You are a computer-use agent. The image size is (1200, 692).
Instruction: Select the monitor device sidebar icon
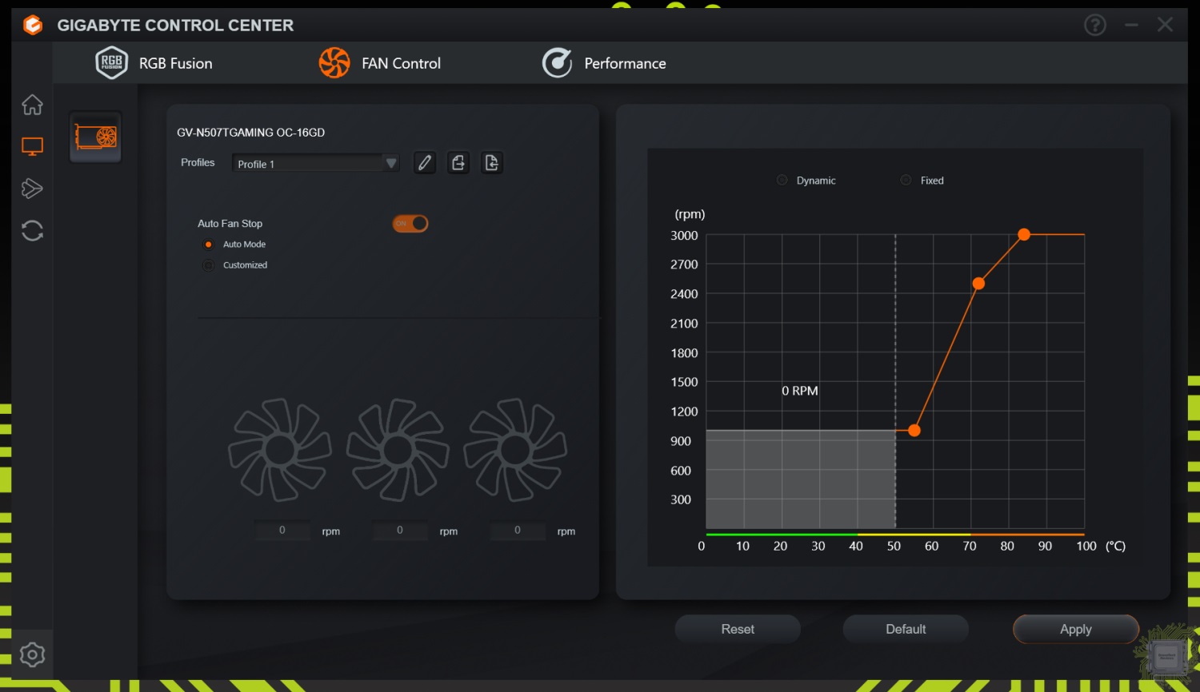click(32, 147)
